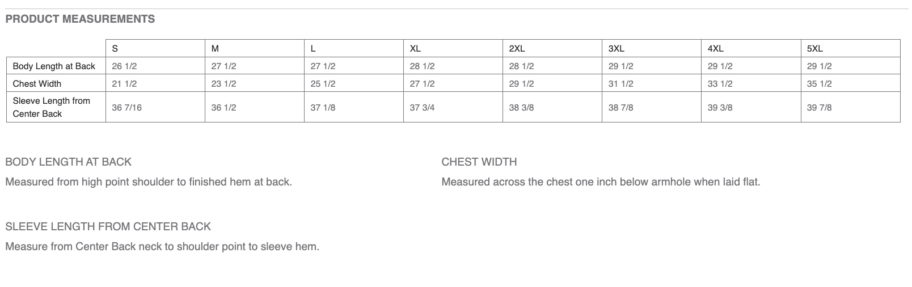The height and width of the screenshot is (287, 912).
Task: Select the 37 1/8 sleeve length value
Action: click(x=323, y=108)
